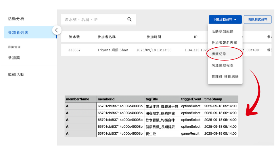Open the 下載活動資料 dropdown arrow

pyautogui.click(x=235, y=20)
